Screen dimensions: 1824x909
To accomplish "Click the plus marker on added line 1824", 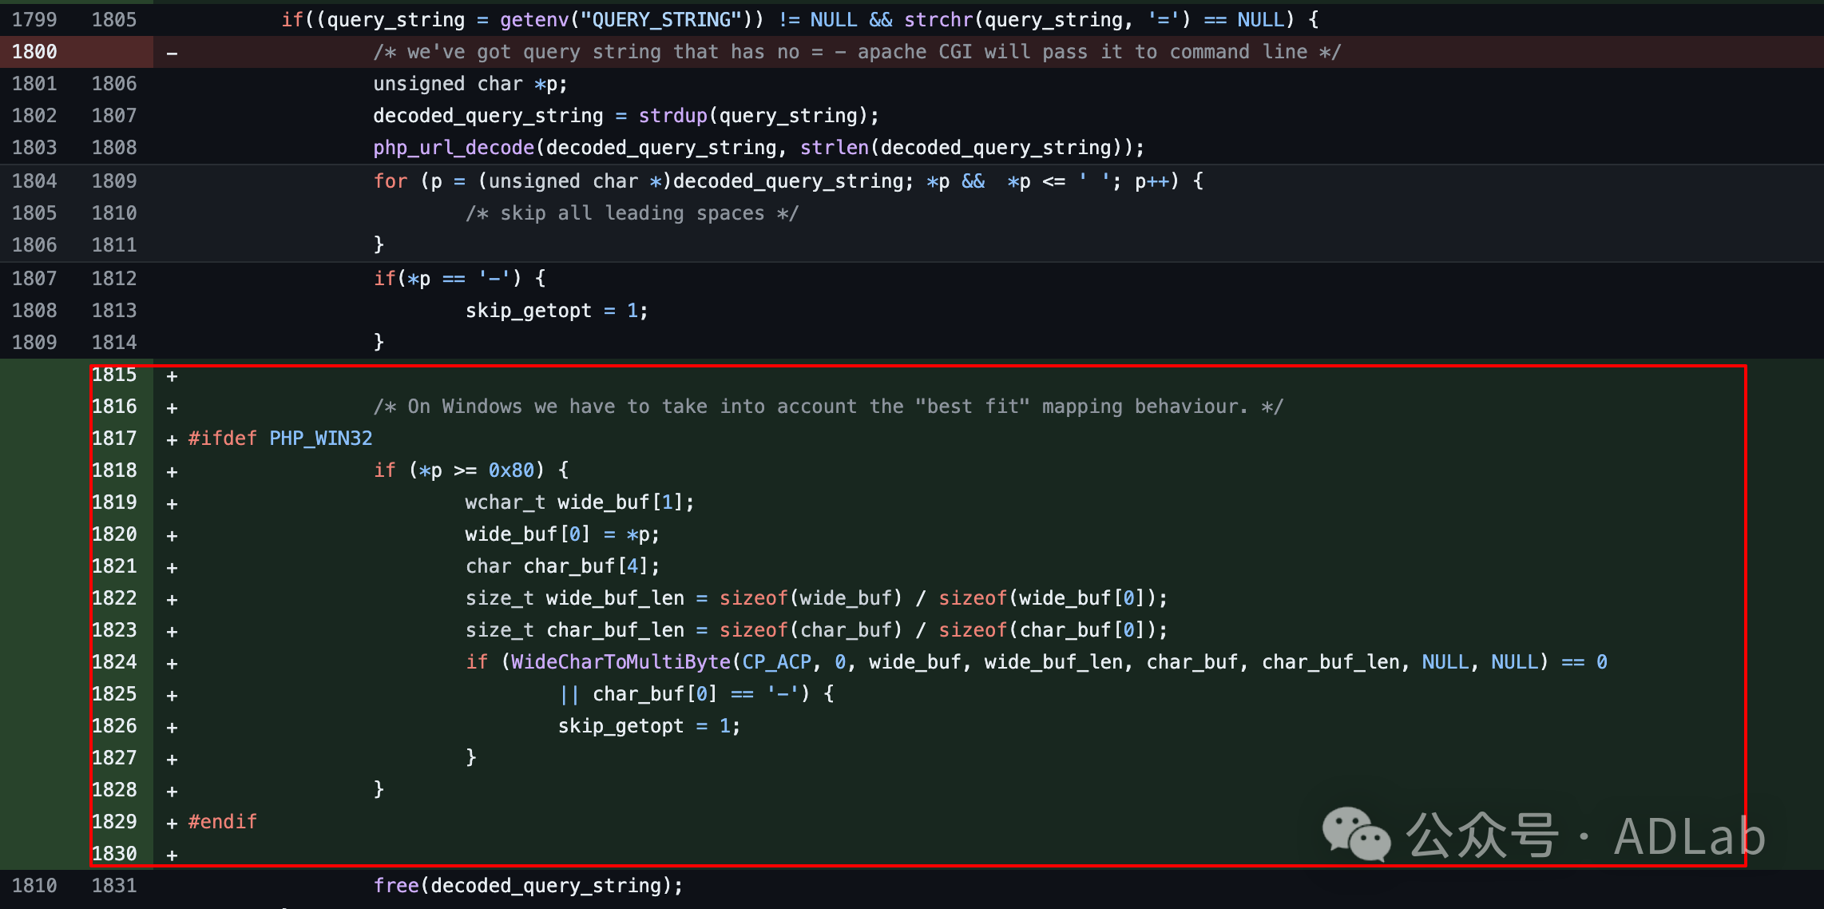I will [172, 663].
